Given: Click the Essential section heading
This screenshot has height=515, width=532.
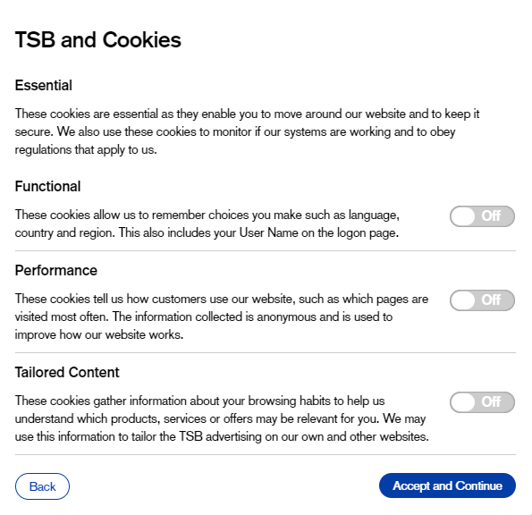Looking at the screenshot, I should pyautogui.click(x=44, y=85).
